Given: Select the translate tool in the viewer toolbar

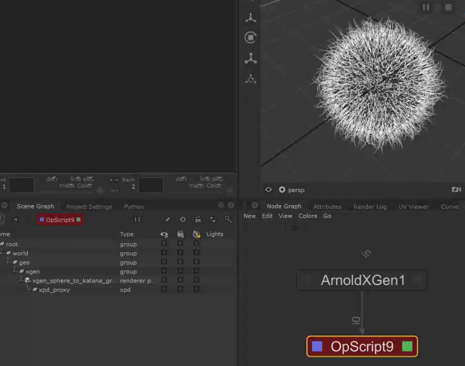Looking at the screenshot, I should coord(250,17).
